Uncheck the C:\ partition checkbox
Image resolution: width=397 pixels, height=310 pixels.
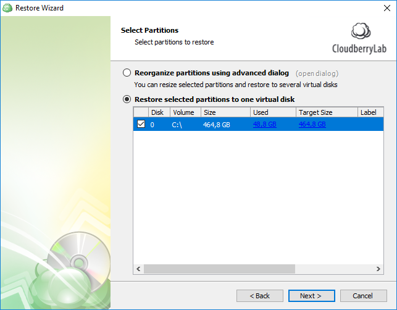point(141,124)
